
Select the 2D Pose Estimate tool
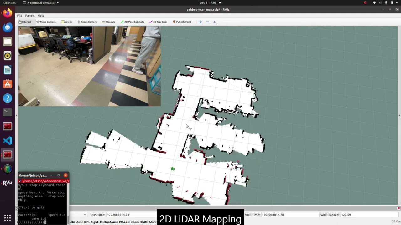coord(133,22)
